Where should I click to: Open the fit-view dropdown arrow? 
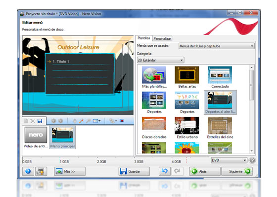(99, 121)
